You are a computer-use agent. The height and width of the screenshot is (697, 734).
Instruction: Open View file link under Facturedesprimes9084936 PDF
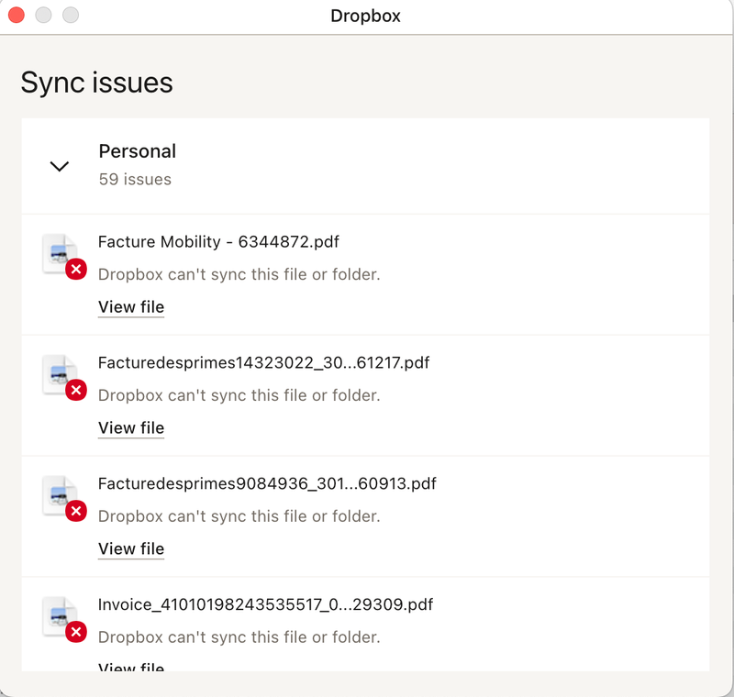coord(131,549)
